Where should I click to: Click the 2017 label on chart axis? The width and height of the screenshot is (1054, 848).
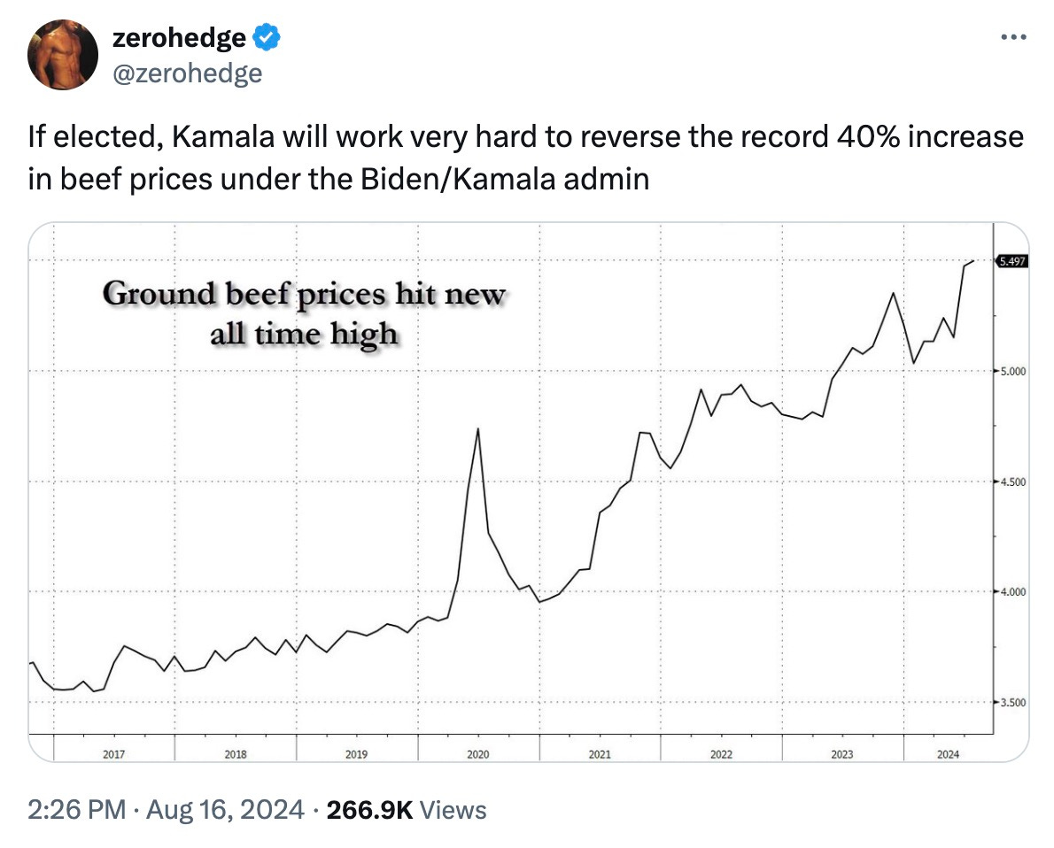(113, 754)
